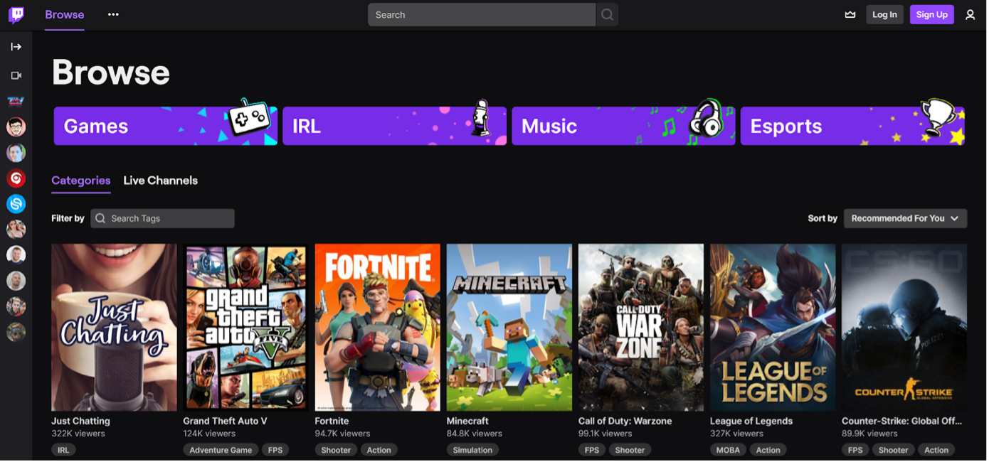Select the MOBA tag

pos(729,451)
